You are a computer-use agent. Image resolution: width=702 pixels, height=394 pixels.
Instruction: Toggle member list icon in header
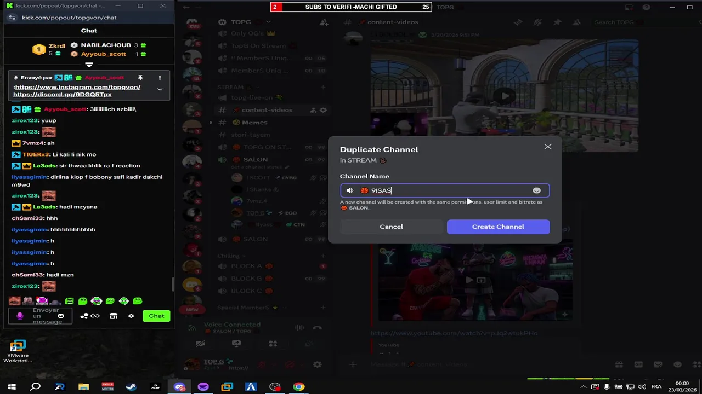point(576,22)
